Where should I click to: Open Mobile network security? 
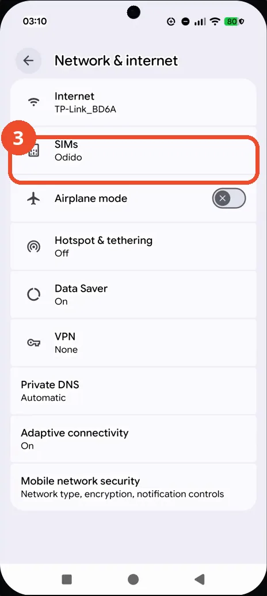pos(133,487)
